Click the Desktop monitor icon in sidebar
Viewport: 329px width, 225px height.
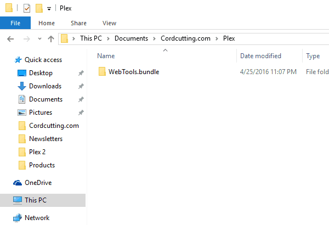pyautogui.click(x=22, y=73)
